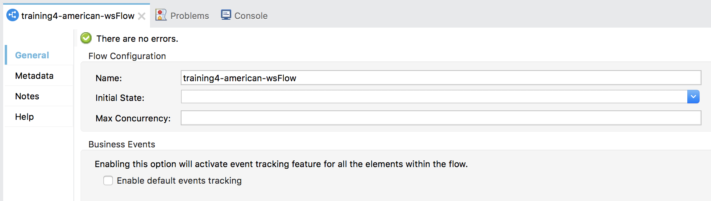Switch to the Console tab
711x201 pixels.
pyautogui.click(x=244, y=15)
